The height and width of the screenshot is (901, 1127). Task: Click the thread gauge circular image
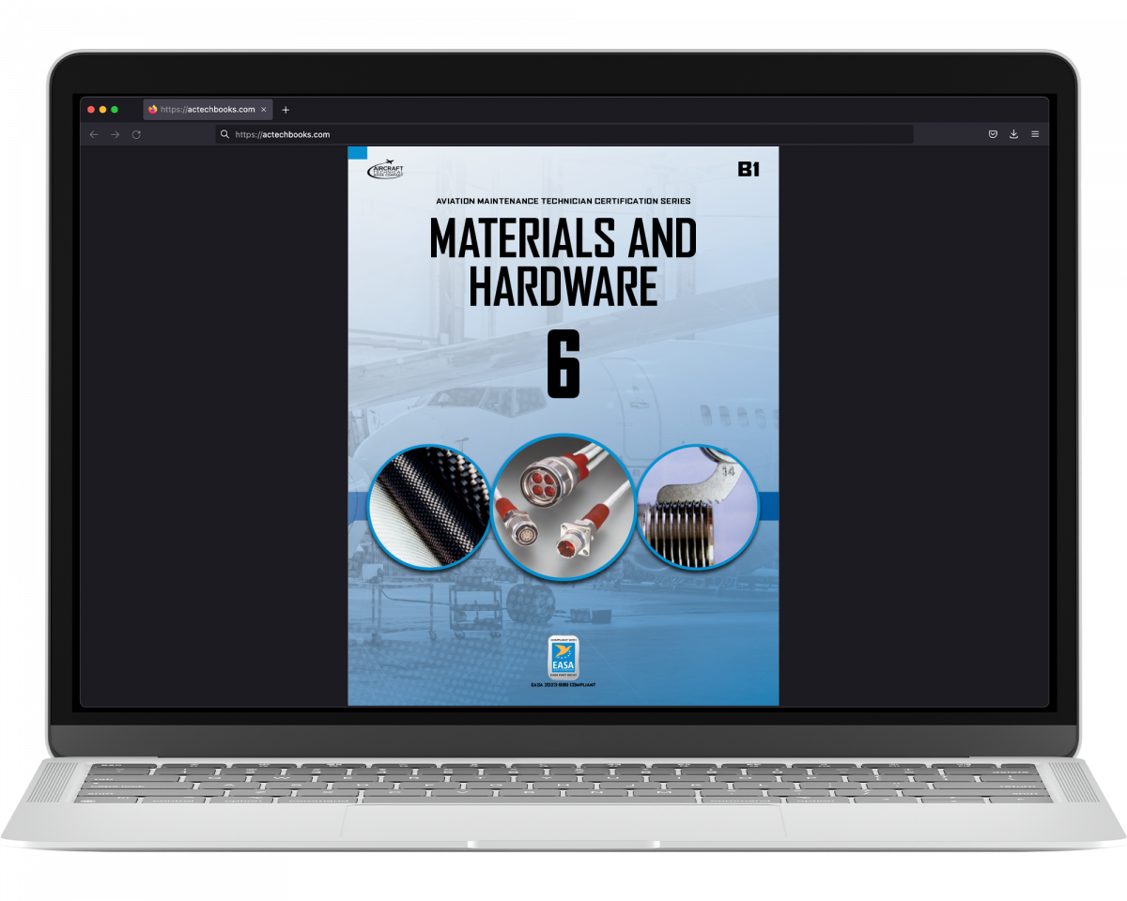[698, 507]
